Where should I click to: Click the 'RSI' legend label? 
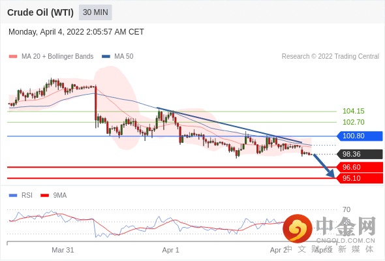[27, 196]
